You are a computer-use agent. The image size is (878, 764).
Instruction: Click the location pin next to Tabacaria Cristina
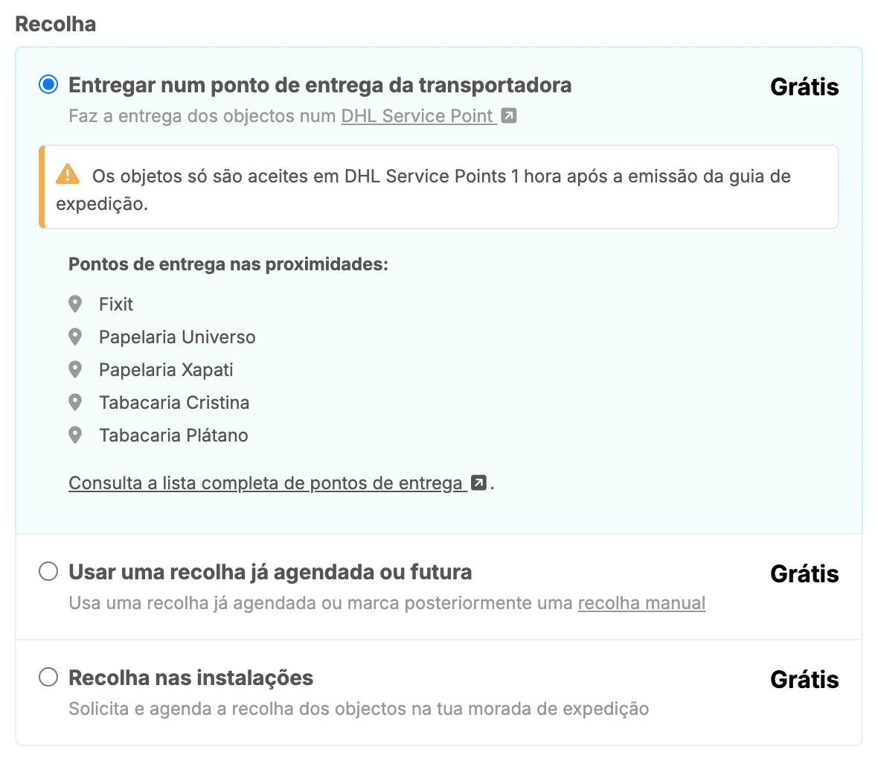click(75, 402)
